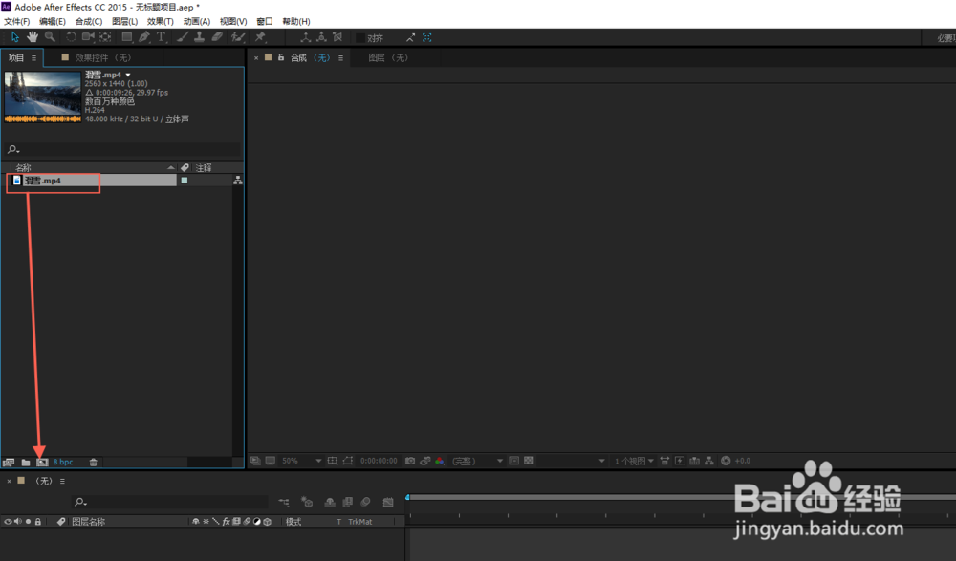Screen dimensions: 956x561
Task: Click the timeline layer search field
Action: click(170, 502)
